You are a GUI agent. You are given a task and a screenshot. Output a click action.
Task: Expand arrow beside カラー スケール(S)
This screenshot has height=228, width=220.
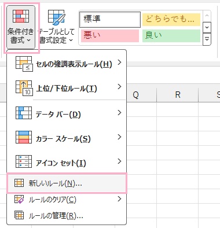pos(119,137)
